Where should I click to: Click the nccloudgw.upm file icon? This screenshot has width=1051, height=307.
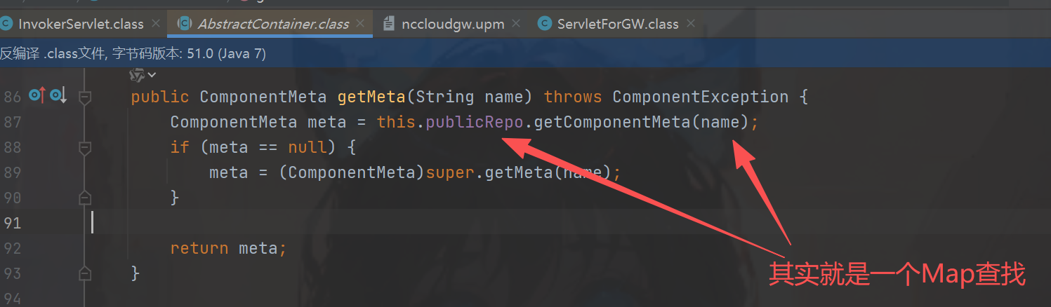(389, 24)
